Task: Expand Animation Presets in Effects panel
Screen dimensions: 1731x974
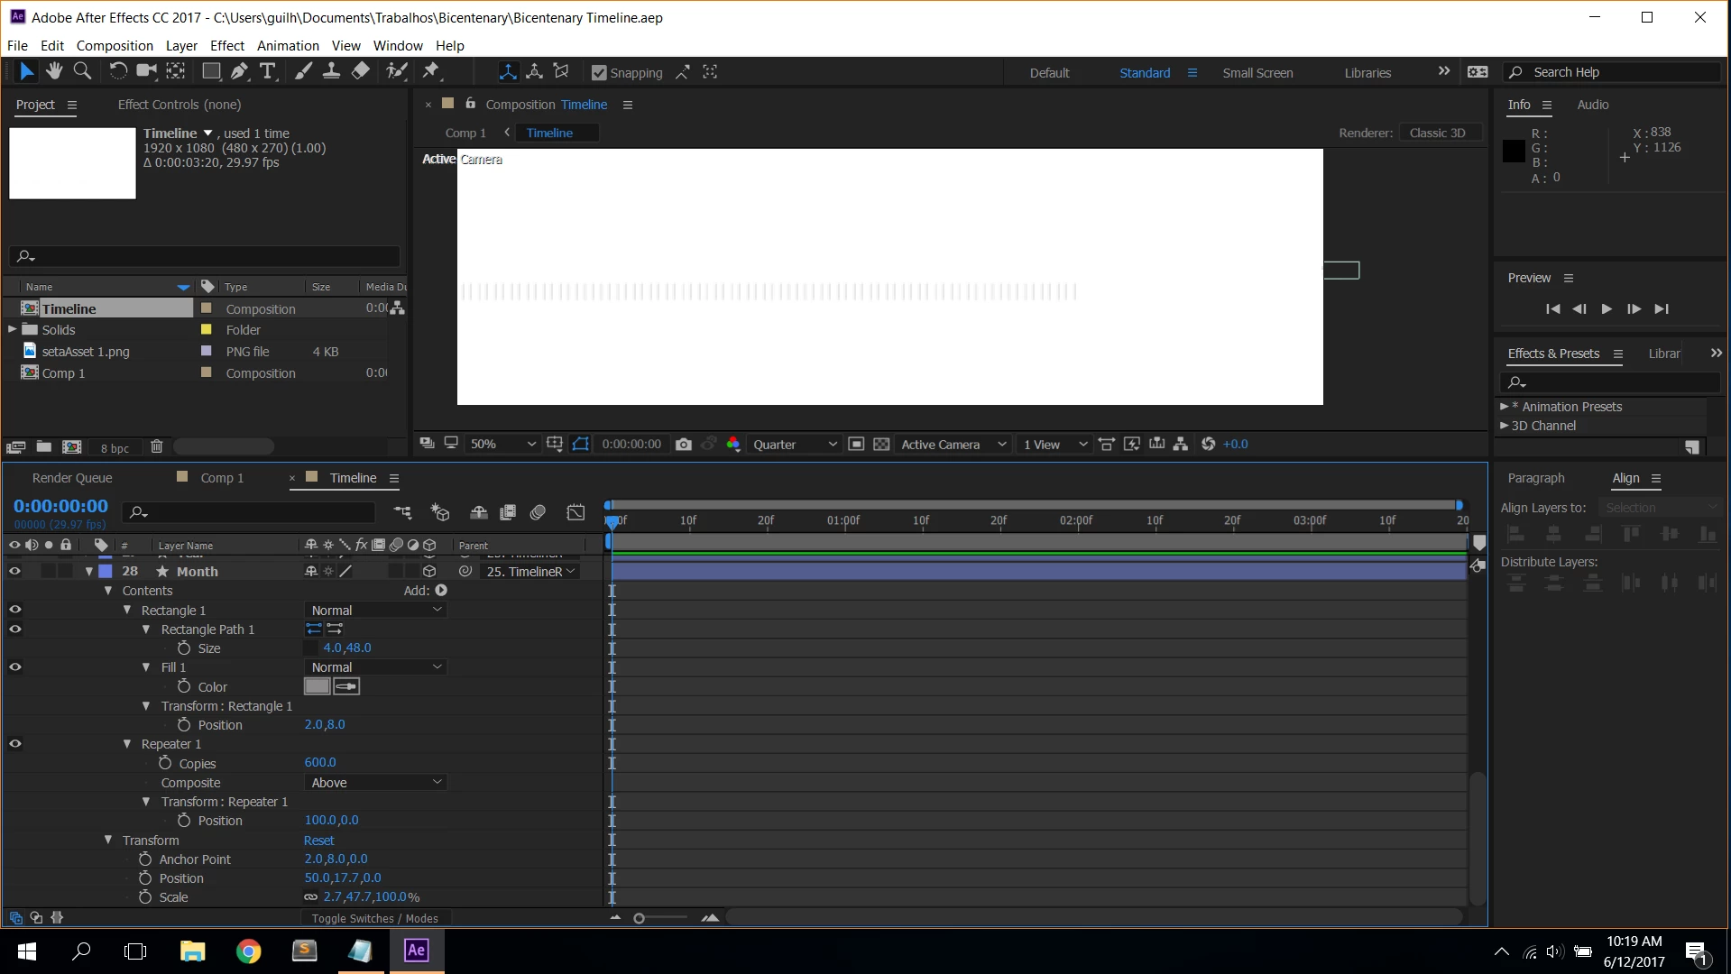Action: point(1504,407)
